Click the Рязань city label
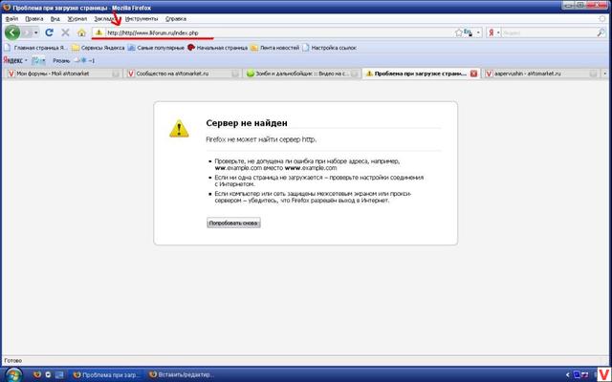Screen dimensions: 612x382 [x=61, y=61]
